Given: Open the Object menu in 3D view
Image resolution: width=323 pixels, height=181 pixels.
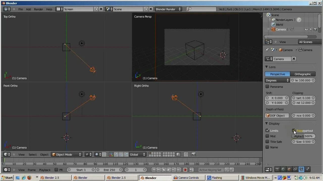Looking at the screenshot, I should 44,154.
